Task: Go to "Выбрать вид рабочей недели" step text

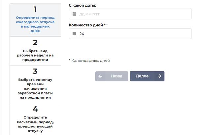Action: coord(35,55)
